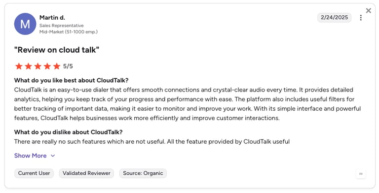This screenshot has width=379, height=193.
Task: Click the fifth rating star
Action: pyautogui.click(x=57, y=66)
